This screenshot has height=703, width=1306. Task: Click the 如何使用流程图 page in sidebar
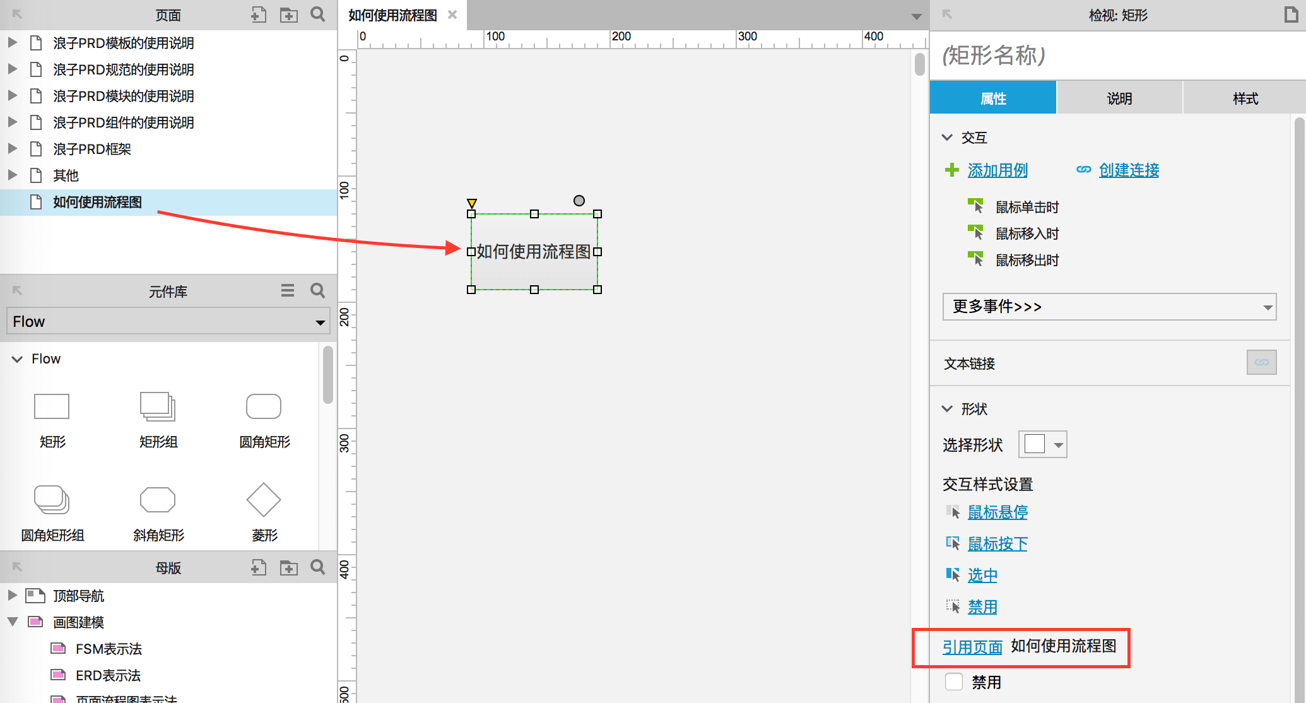95,202
